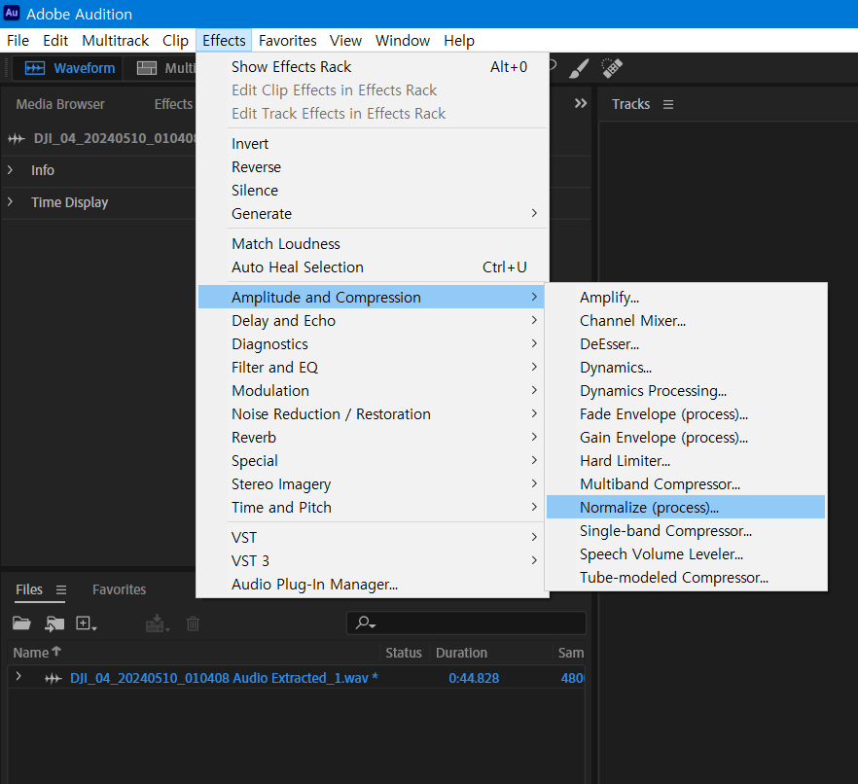858x784 pixels.
Task: Click the panel overflow double-chevron
Action: (581, 103)
